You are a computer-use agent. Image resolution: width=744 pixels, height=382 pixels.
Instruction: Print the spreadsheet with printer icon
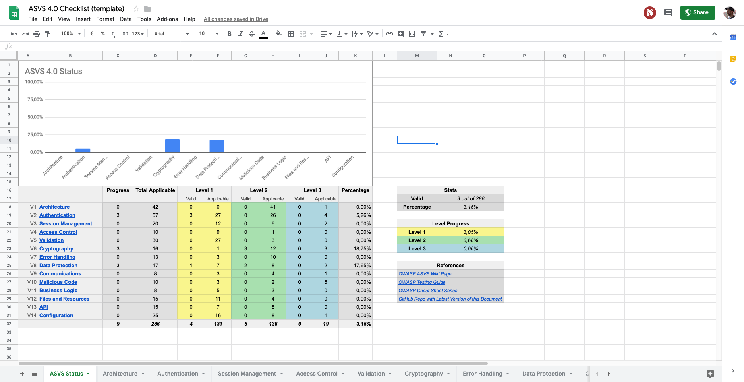pyautogui.click(x=37, y=34)
